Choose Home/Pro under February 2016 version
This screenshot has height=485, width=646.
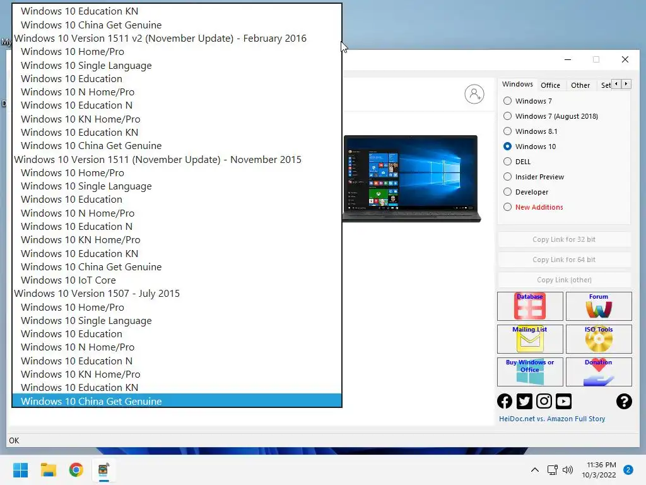[x=177, y=52]
